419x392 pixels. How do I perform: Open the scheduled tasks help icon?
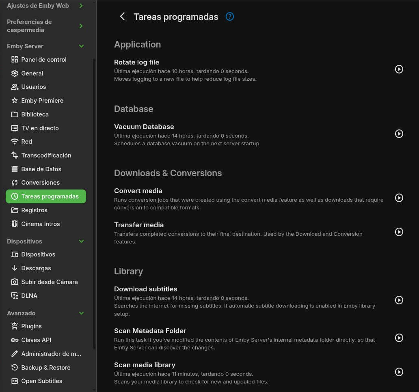click(230, 17)
